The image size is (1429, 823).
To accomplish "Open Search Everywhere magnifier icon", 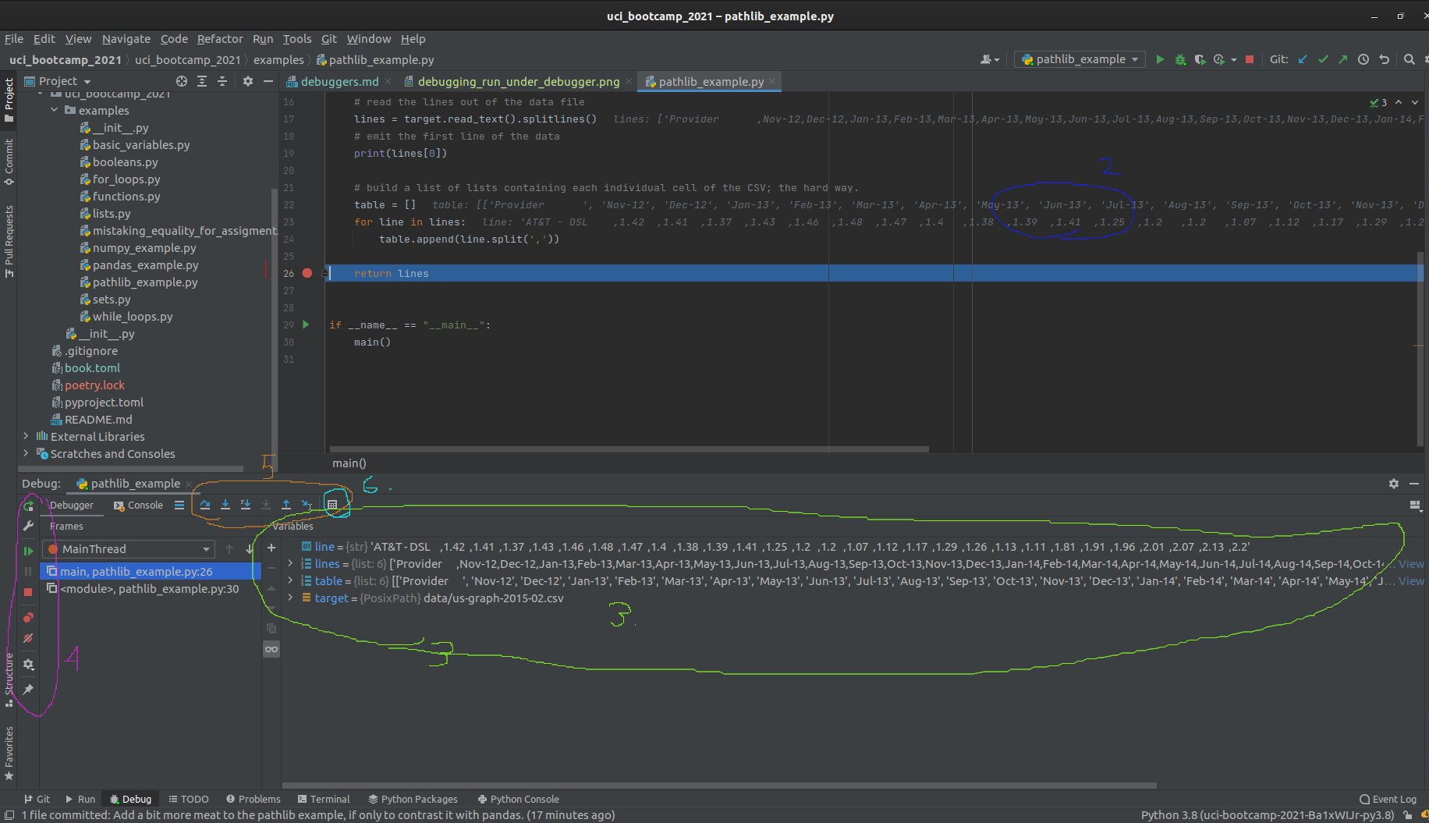I will 1409,60.
